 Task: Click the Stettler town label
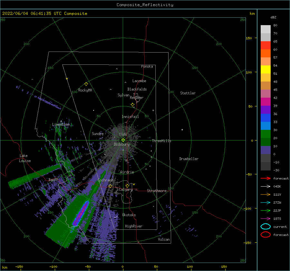[188, 93]
